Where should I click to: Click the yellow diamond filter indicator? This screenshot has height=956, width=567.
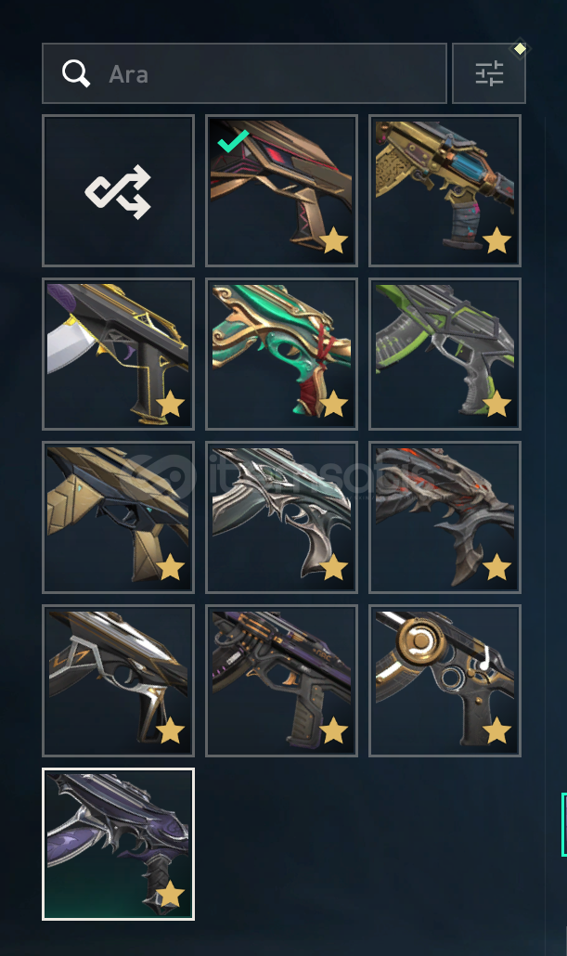(x=520, y=49)
